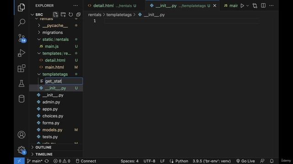
Task: Split the editor to the right
Action: (263, 5)
